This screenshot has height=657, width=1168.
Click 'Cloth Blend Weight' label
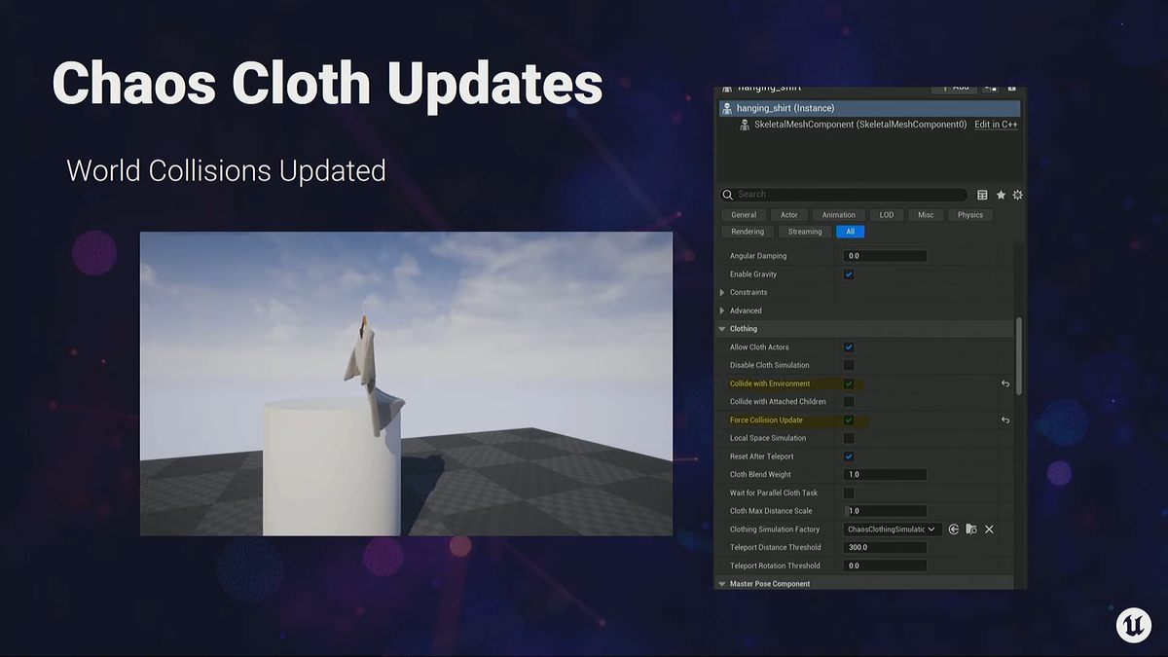point(760,475)
